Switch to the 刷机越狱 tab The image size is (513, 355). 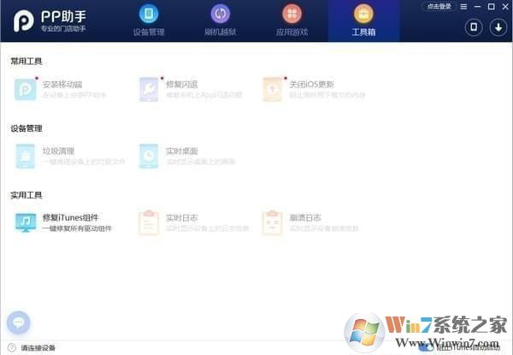[221, 21]
